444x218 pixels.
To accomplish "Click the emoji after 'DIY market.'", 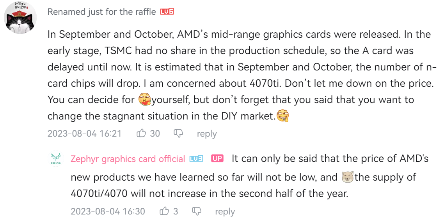I will click(x=282, y=116).
